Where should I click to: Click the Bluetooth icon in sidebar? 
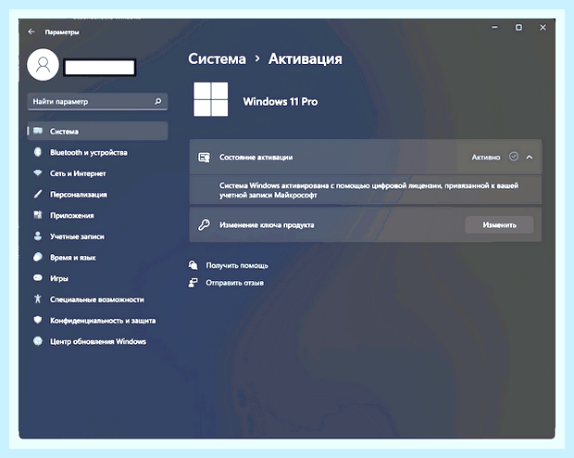(38, 152)
